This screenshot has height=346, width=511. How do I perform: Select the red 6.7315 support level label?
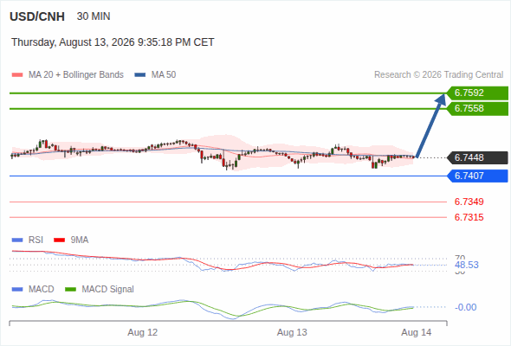(469, 217)
